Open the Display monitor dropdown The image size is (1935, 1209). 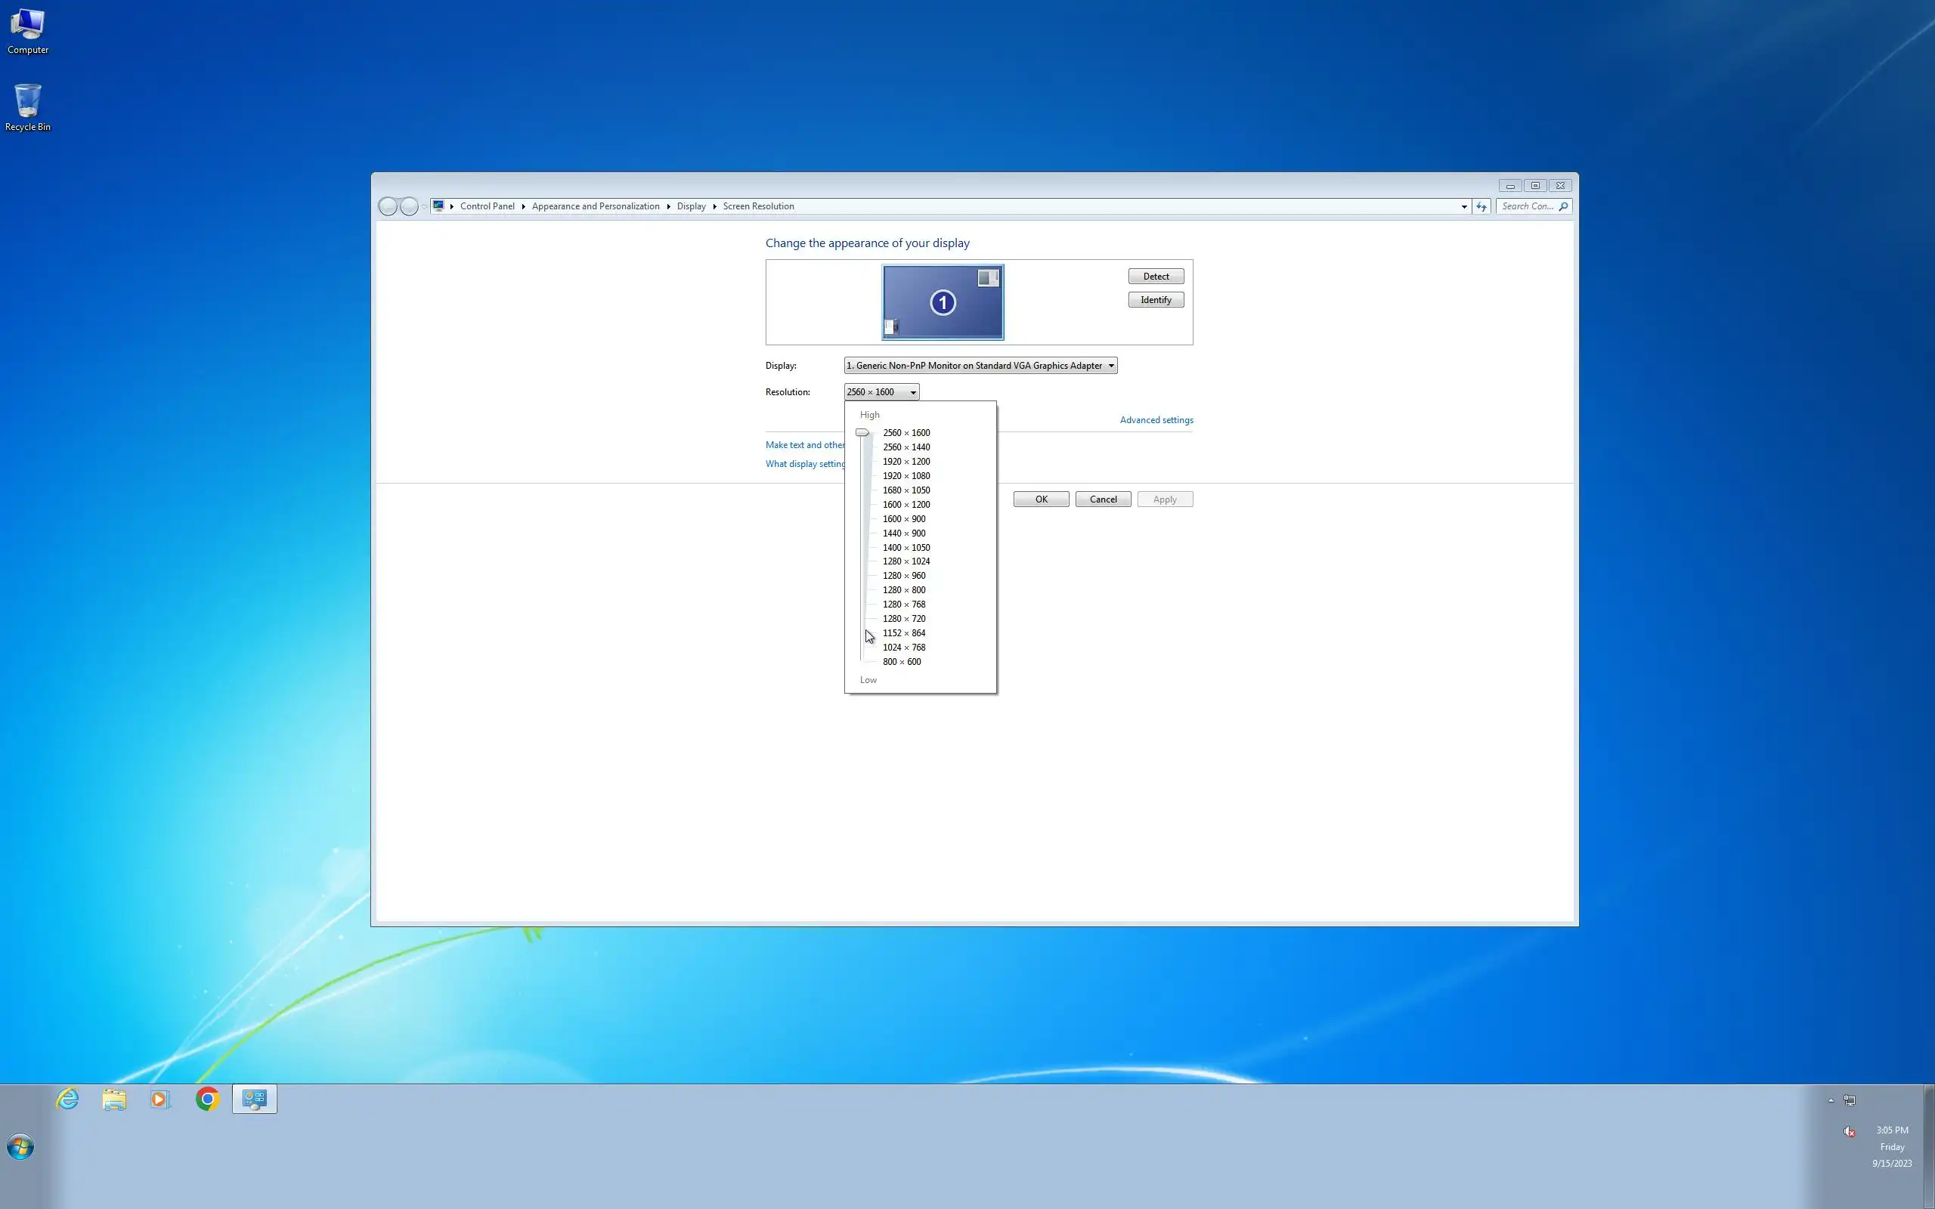coord(980,366)
